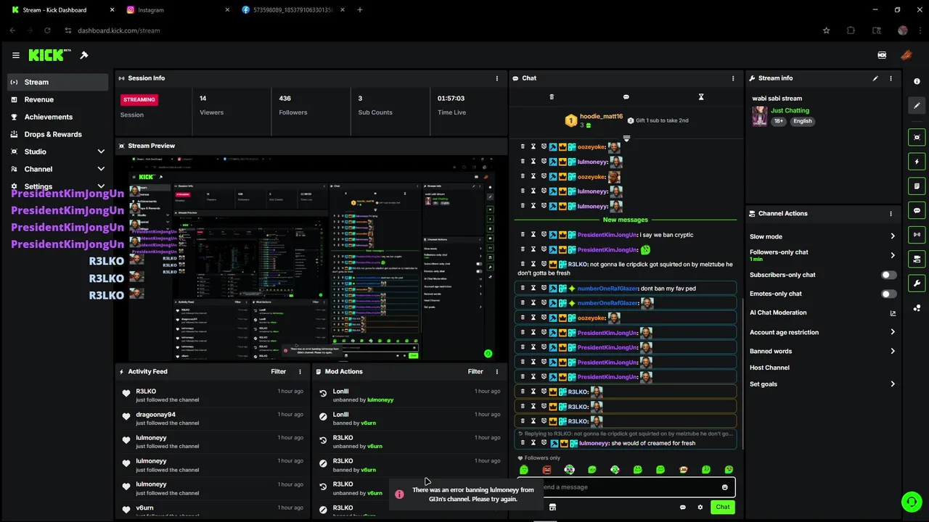This screenshot has height=522, width=929.
Task: Send message with the Chat button
Action: [x=722, y=507]
